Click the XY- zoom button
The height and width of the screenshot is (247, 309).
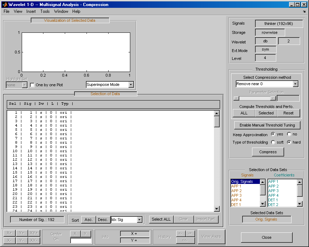pyautogui.click(x=34, y=240)
